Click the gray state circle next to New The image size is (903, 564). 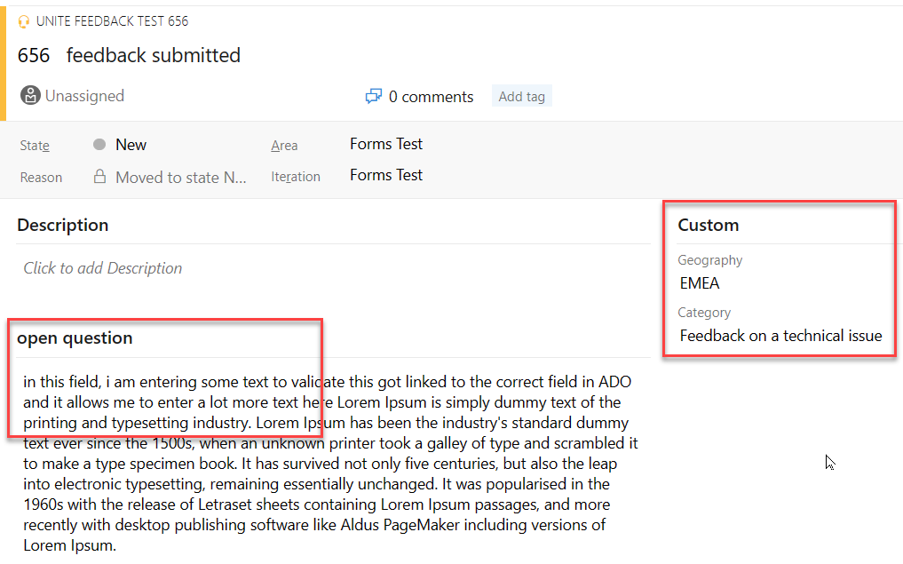(x=100, y=144)
